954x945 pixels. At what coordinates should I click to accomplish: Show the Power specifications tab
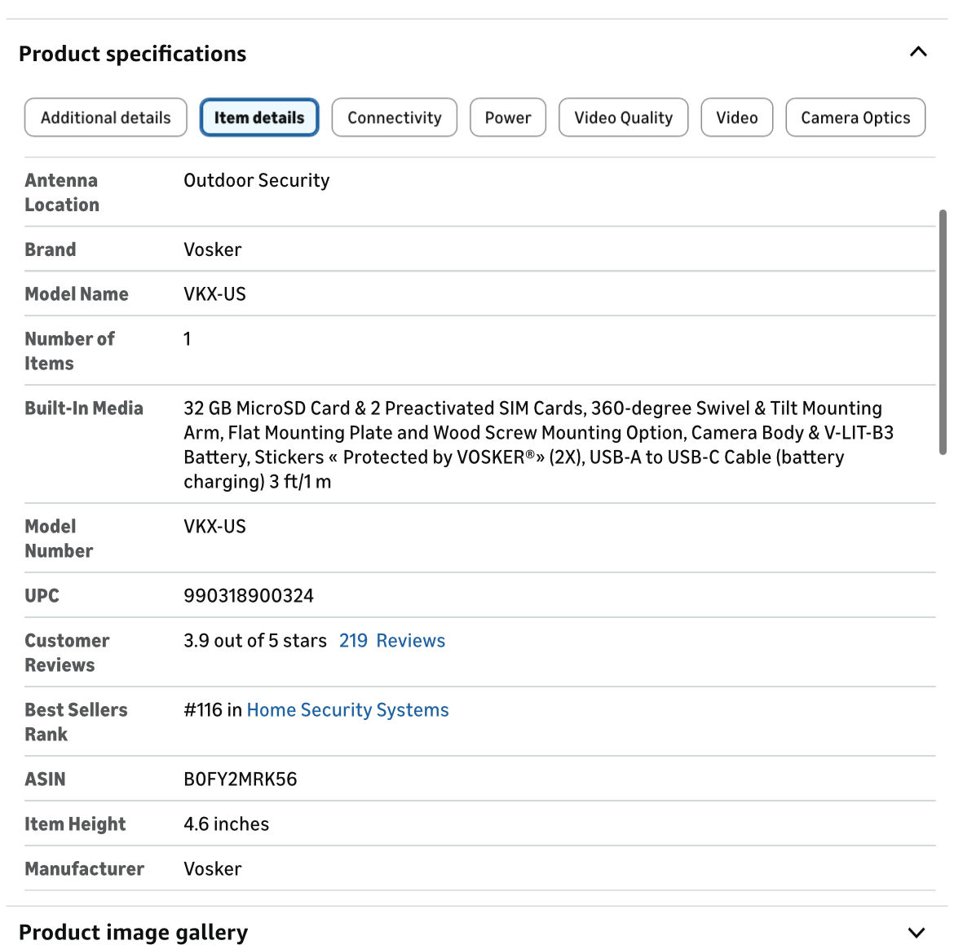pyautogui.click(x=508, y=117)
